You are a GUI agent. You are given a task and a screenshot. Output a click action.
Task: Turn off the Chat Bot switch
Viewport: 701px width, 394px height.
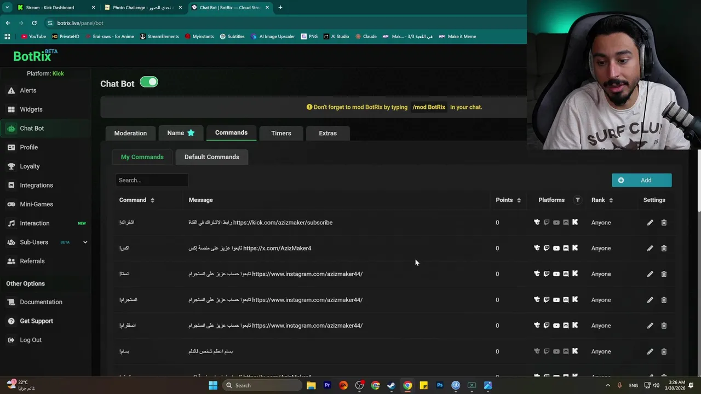[148, 82]
